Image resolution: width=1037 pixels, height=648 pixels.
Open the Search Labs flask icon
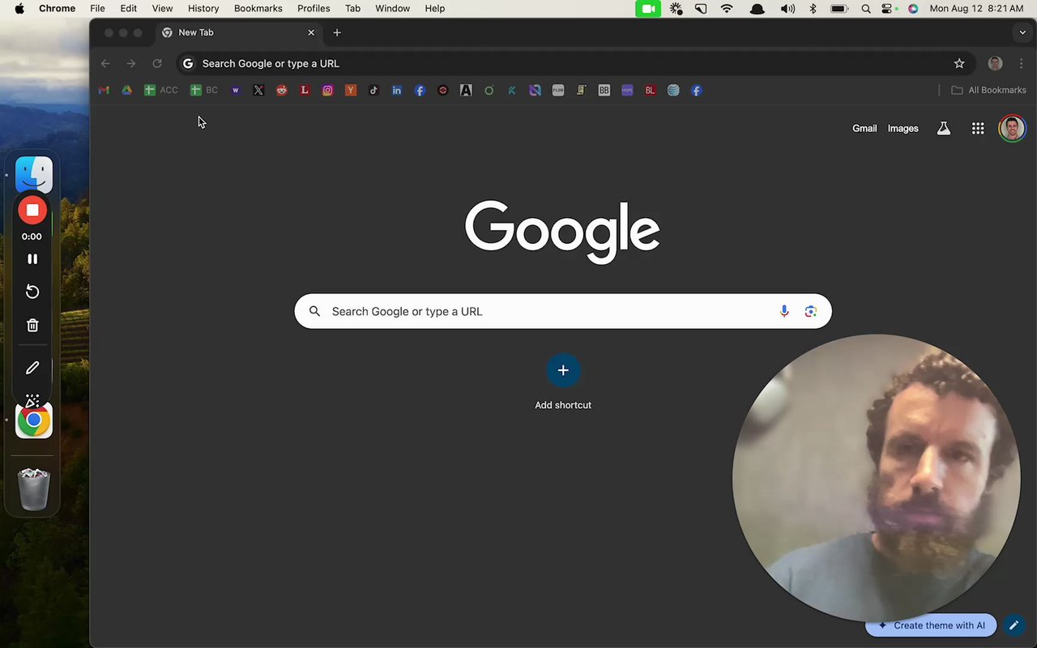[x=944, y=128]
